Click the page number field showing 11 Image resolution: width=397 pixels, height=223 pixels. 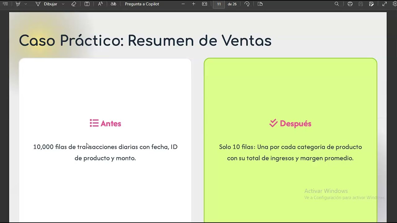(219, 4)
